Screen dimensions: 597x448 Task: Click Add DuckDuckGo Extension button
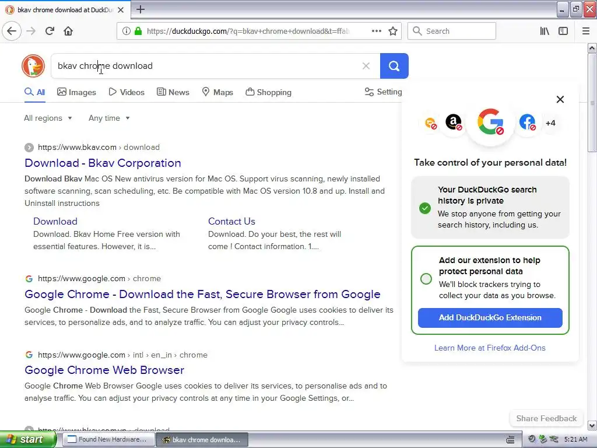[490, 318]
